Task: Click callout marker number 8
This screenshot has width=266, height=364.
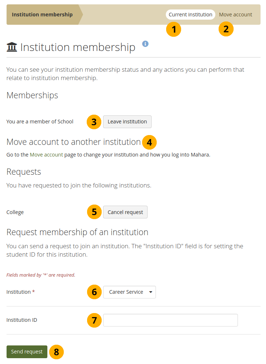Action: [56, 352]
